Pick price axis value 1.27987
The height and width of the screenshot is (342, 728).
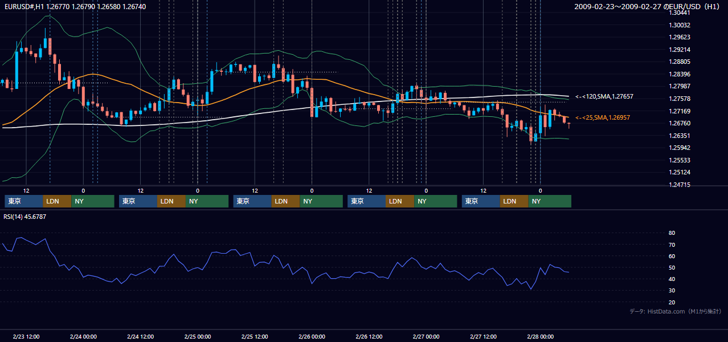tap(680, 87)
